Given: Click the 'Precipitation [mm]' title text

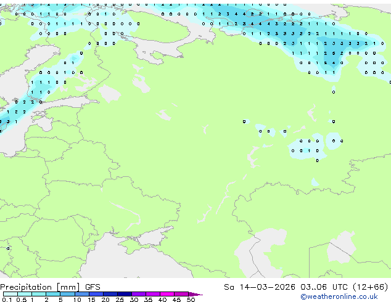Looking at the screenshot, I should pos(40,287).
